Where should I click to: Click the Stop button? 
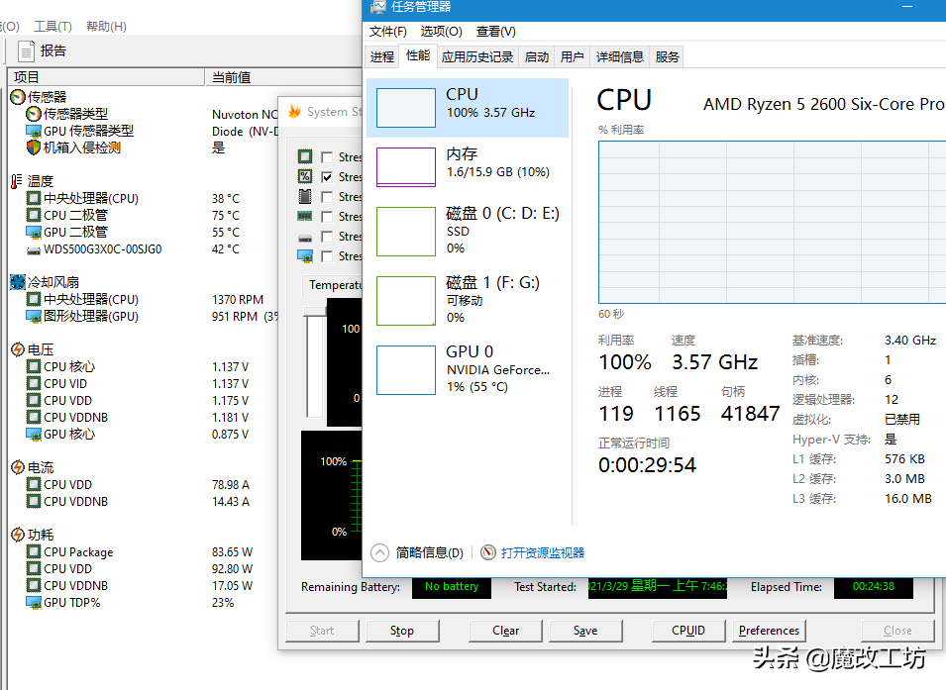[x=402, y=631]
